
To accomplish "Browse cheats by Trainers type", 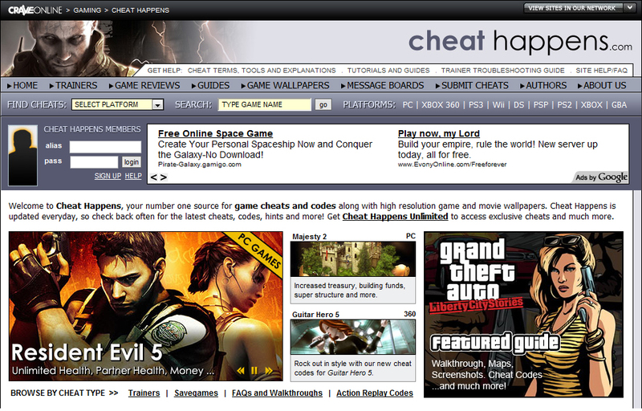I will coord(144,393).
